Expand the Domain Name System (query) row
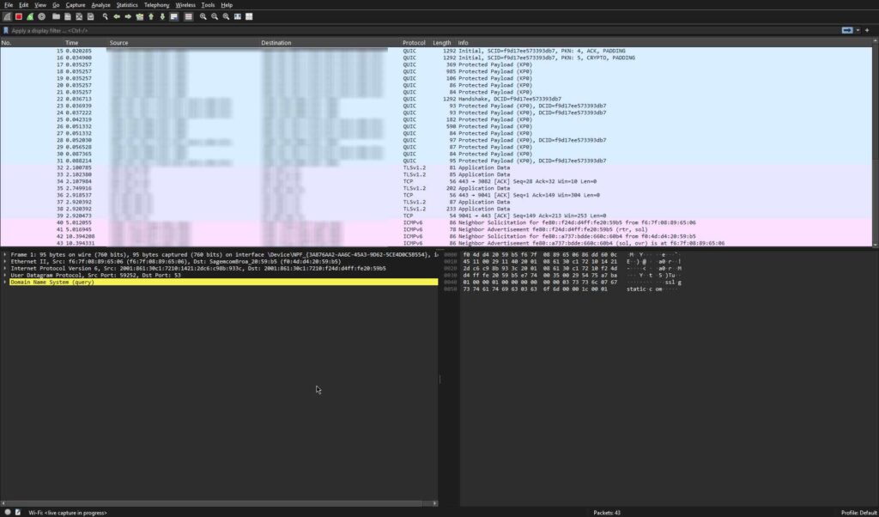 click(5, 282)
